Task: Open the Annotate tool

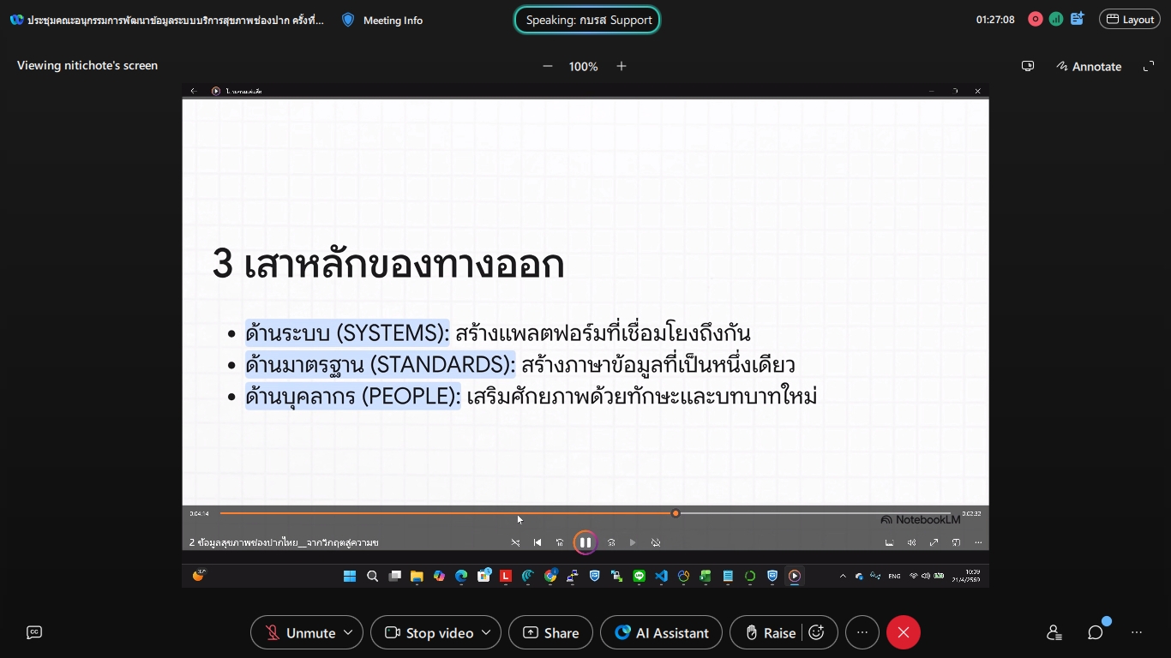Action: click(1089, 66)
